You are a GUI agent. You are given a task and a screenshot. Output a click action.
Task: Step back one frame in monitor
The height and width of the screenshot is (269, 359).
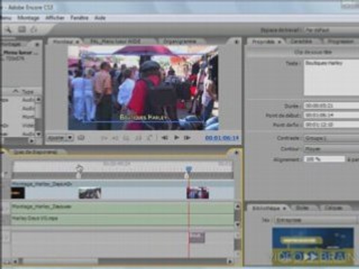tap(165, 138)
